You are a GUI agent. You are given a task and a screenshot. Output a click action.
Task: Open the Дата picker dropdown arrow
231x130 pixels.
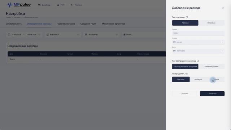pyautogui.click(x=222, y=51)
